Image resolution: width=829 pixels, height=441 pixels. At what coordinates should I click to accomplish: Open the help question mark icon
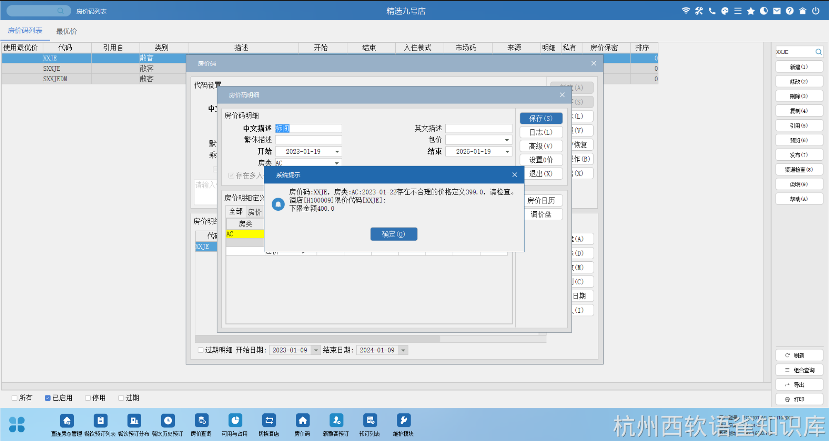[790, 11]
